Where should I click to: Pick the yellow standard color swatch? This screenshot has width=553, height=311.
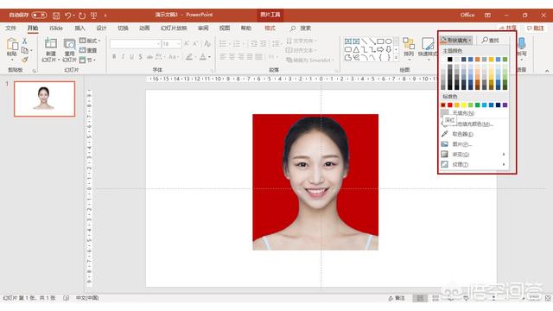click(x=464, y=105)
